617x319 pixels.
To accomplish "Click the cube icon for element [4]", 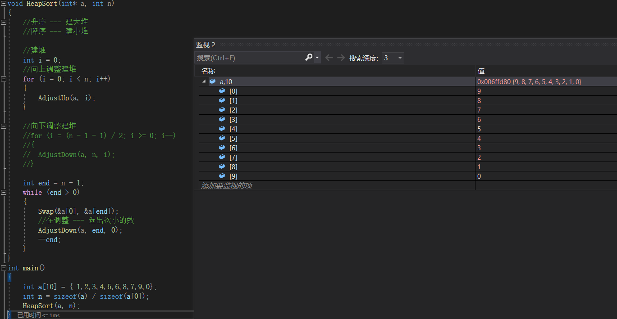I will pyautogui.click(x=222, y=129).
